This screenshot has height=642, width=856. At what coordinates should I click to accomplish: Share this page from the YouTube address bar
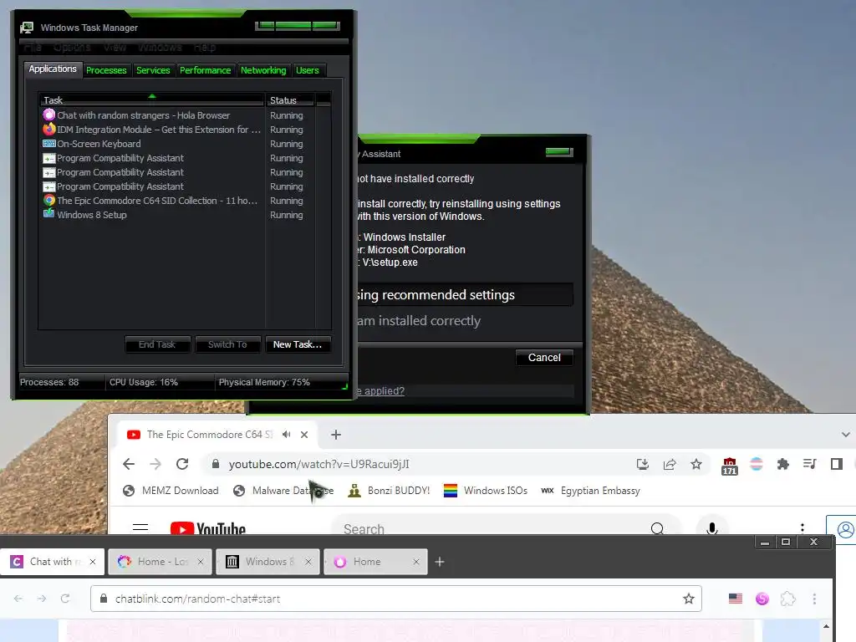(x=670, y=464)
